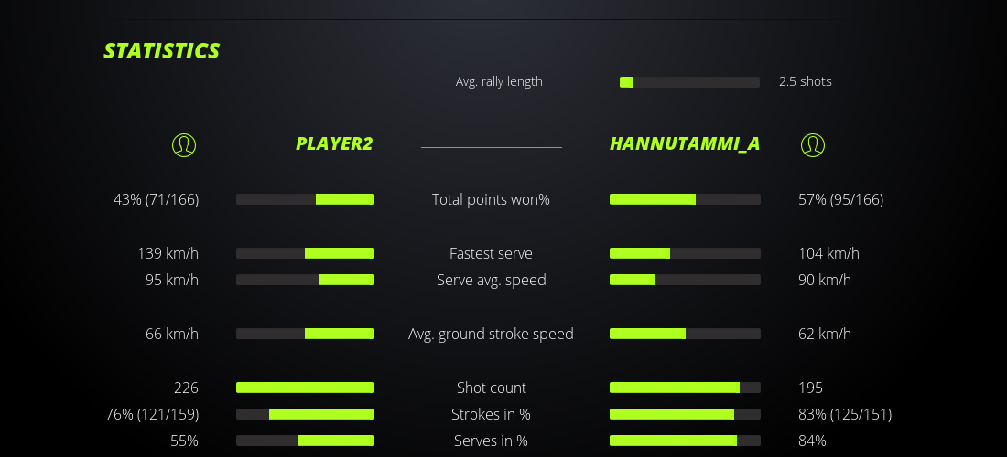Click the 57% (95/166) value
This screenshot has height=457, width=1007.
tap(840, 199)
